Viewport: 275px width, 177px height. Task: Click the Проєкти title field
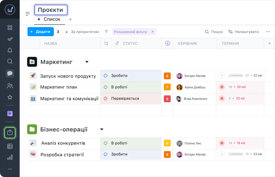[x=51, y=10]
